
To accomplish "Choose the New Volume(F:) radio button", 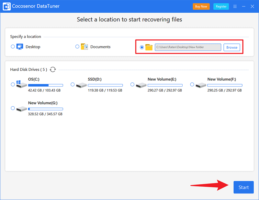I will pyautogui.click(x=192, y=85).
